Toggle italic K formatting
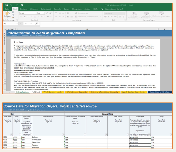 pyautogui.click(x=25, y=17)
